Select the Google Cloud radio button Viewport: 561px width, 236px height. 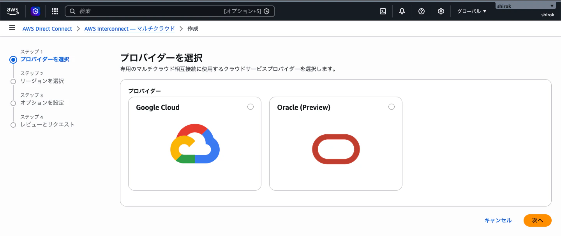[251, 107]
